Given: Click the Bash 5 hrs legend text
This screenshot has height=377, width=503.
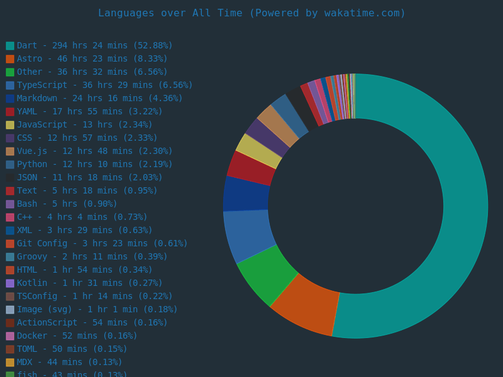Looking at the screenshot, I should click(67, 204).
